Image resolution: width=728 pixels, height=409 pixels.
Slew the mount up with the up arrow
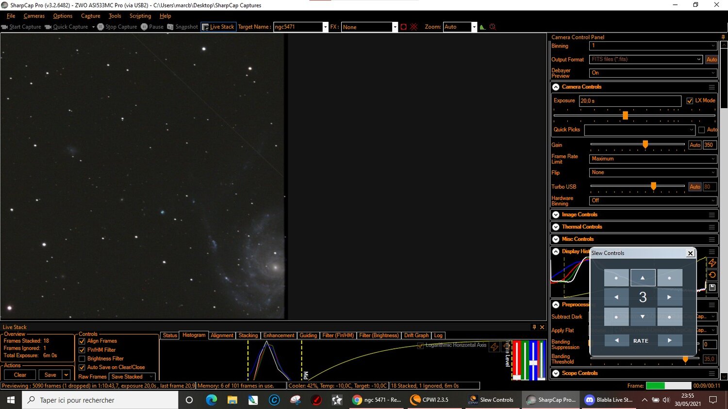coord(643,278)
